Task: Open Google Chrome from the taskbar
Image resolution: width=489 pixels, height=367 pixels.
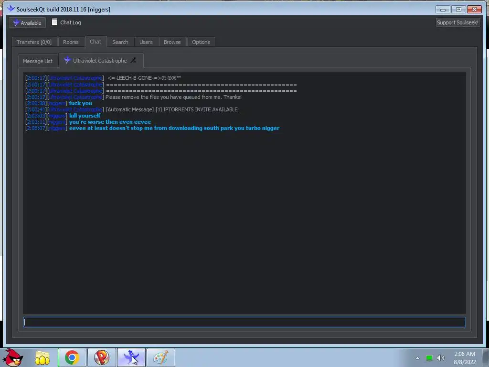Action: (x=72, y=357)
